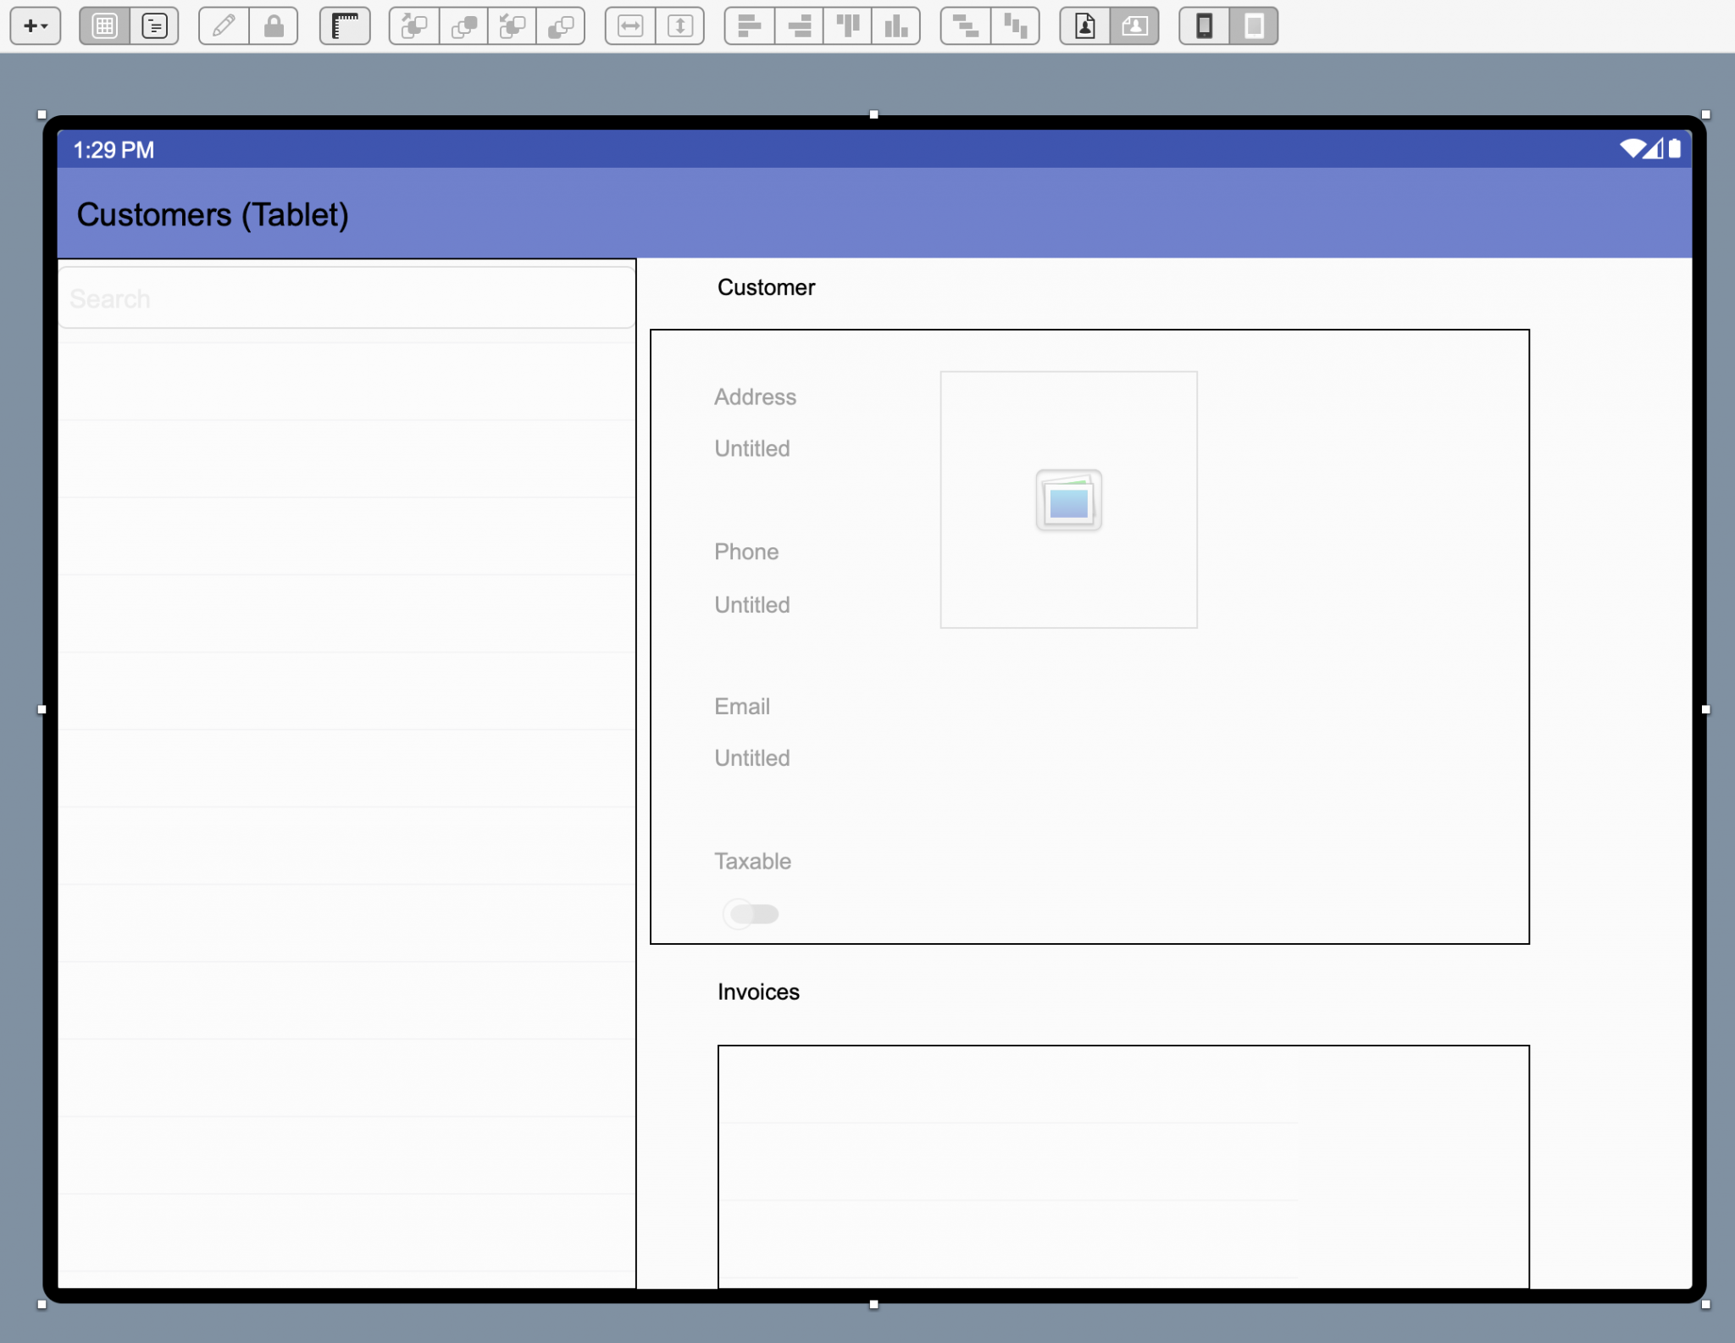Select the Customers (Tablet) title text
The width and height of the screenshot is (1735, 1343).
coord(213,214)
